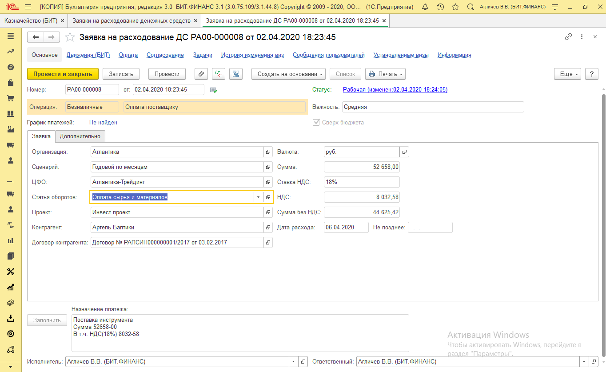Open the Создать на основании dropdown
The width and height of the screenshot is (606, 372).
288,74
